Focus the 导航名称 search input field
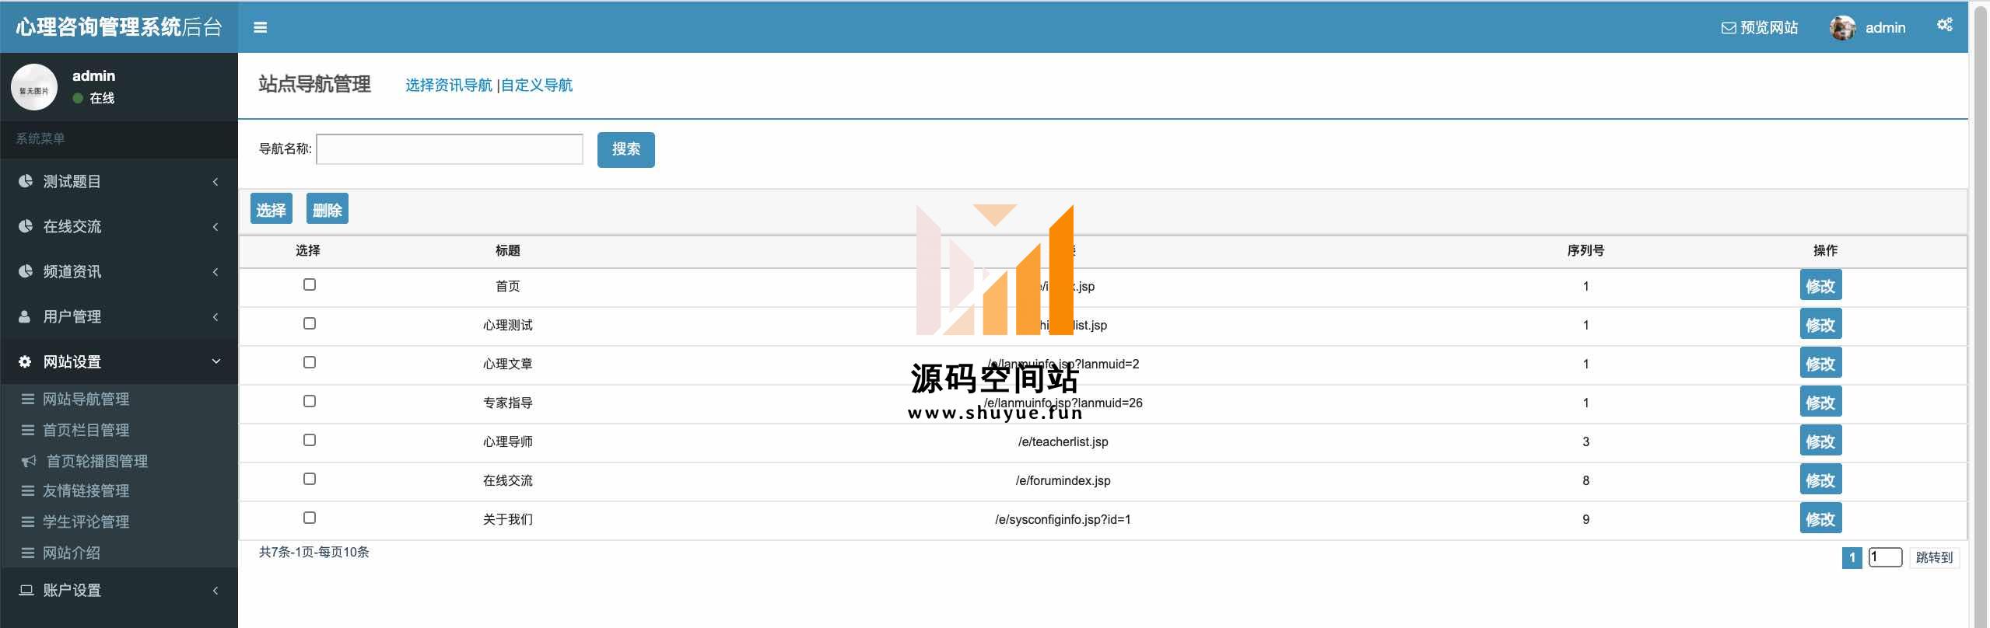 [450, 149]
